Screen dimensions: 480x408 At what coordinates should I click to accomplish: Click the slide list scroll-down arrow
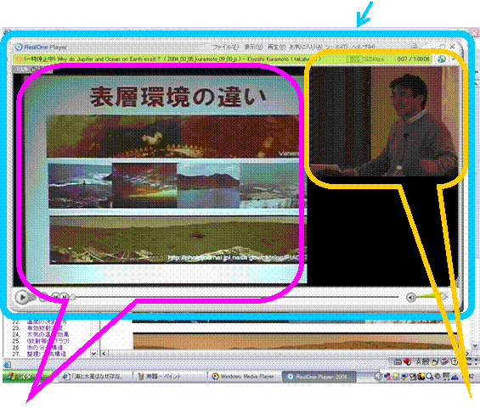point(94,354)
